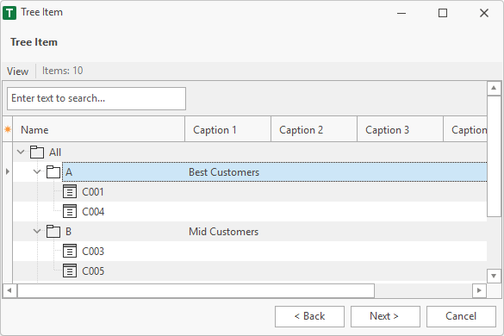
Task: Click the horizontal scrollbar right arrow
Action: 479,290
